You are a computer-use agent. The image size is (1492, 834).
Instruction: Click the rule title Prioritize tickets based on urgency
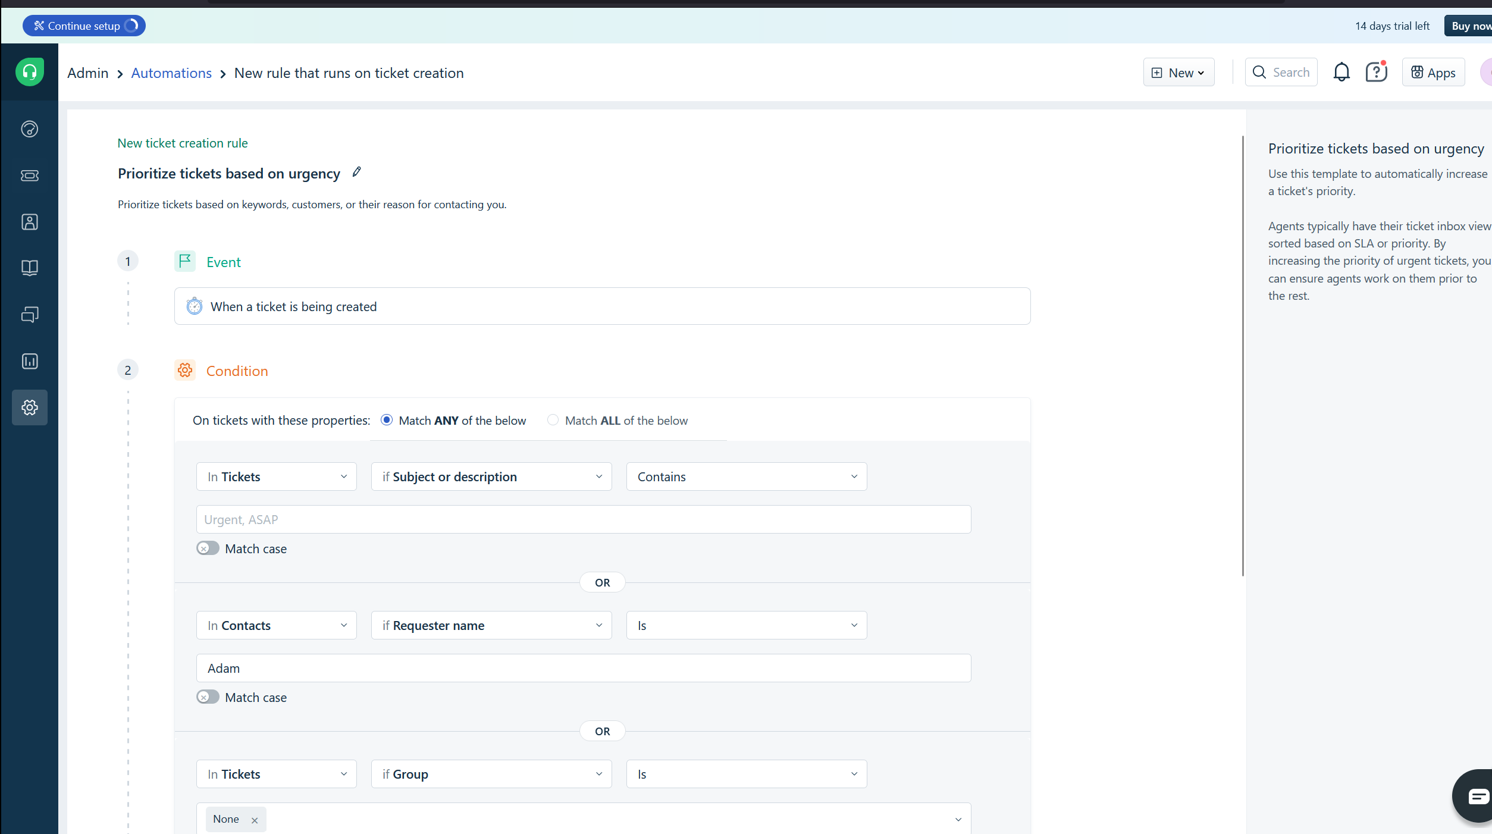coord(229,173)
